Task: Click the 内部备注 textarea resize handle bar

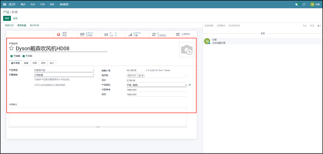Action: pos(98,127)
